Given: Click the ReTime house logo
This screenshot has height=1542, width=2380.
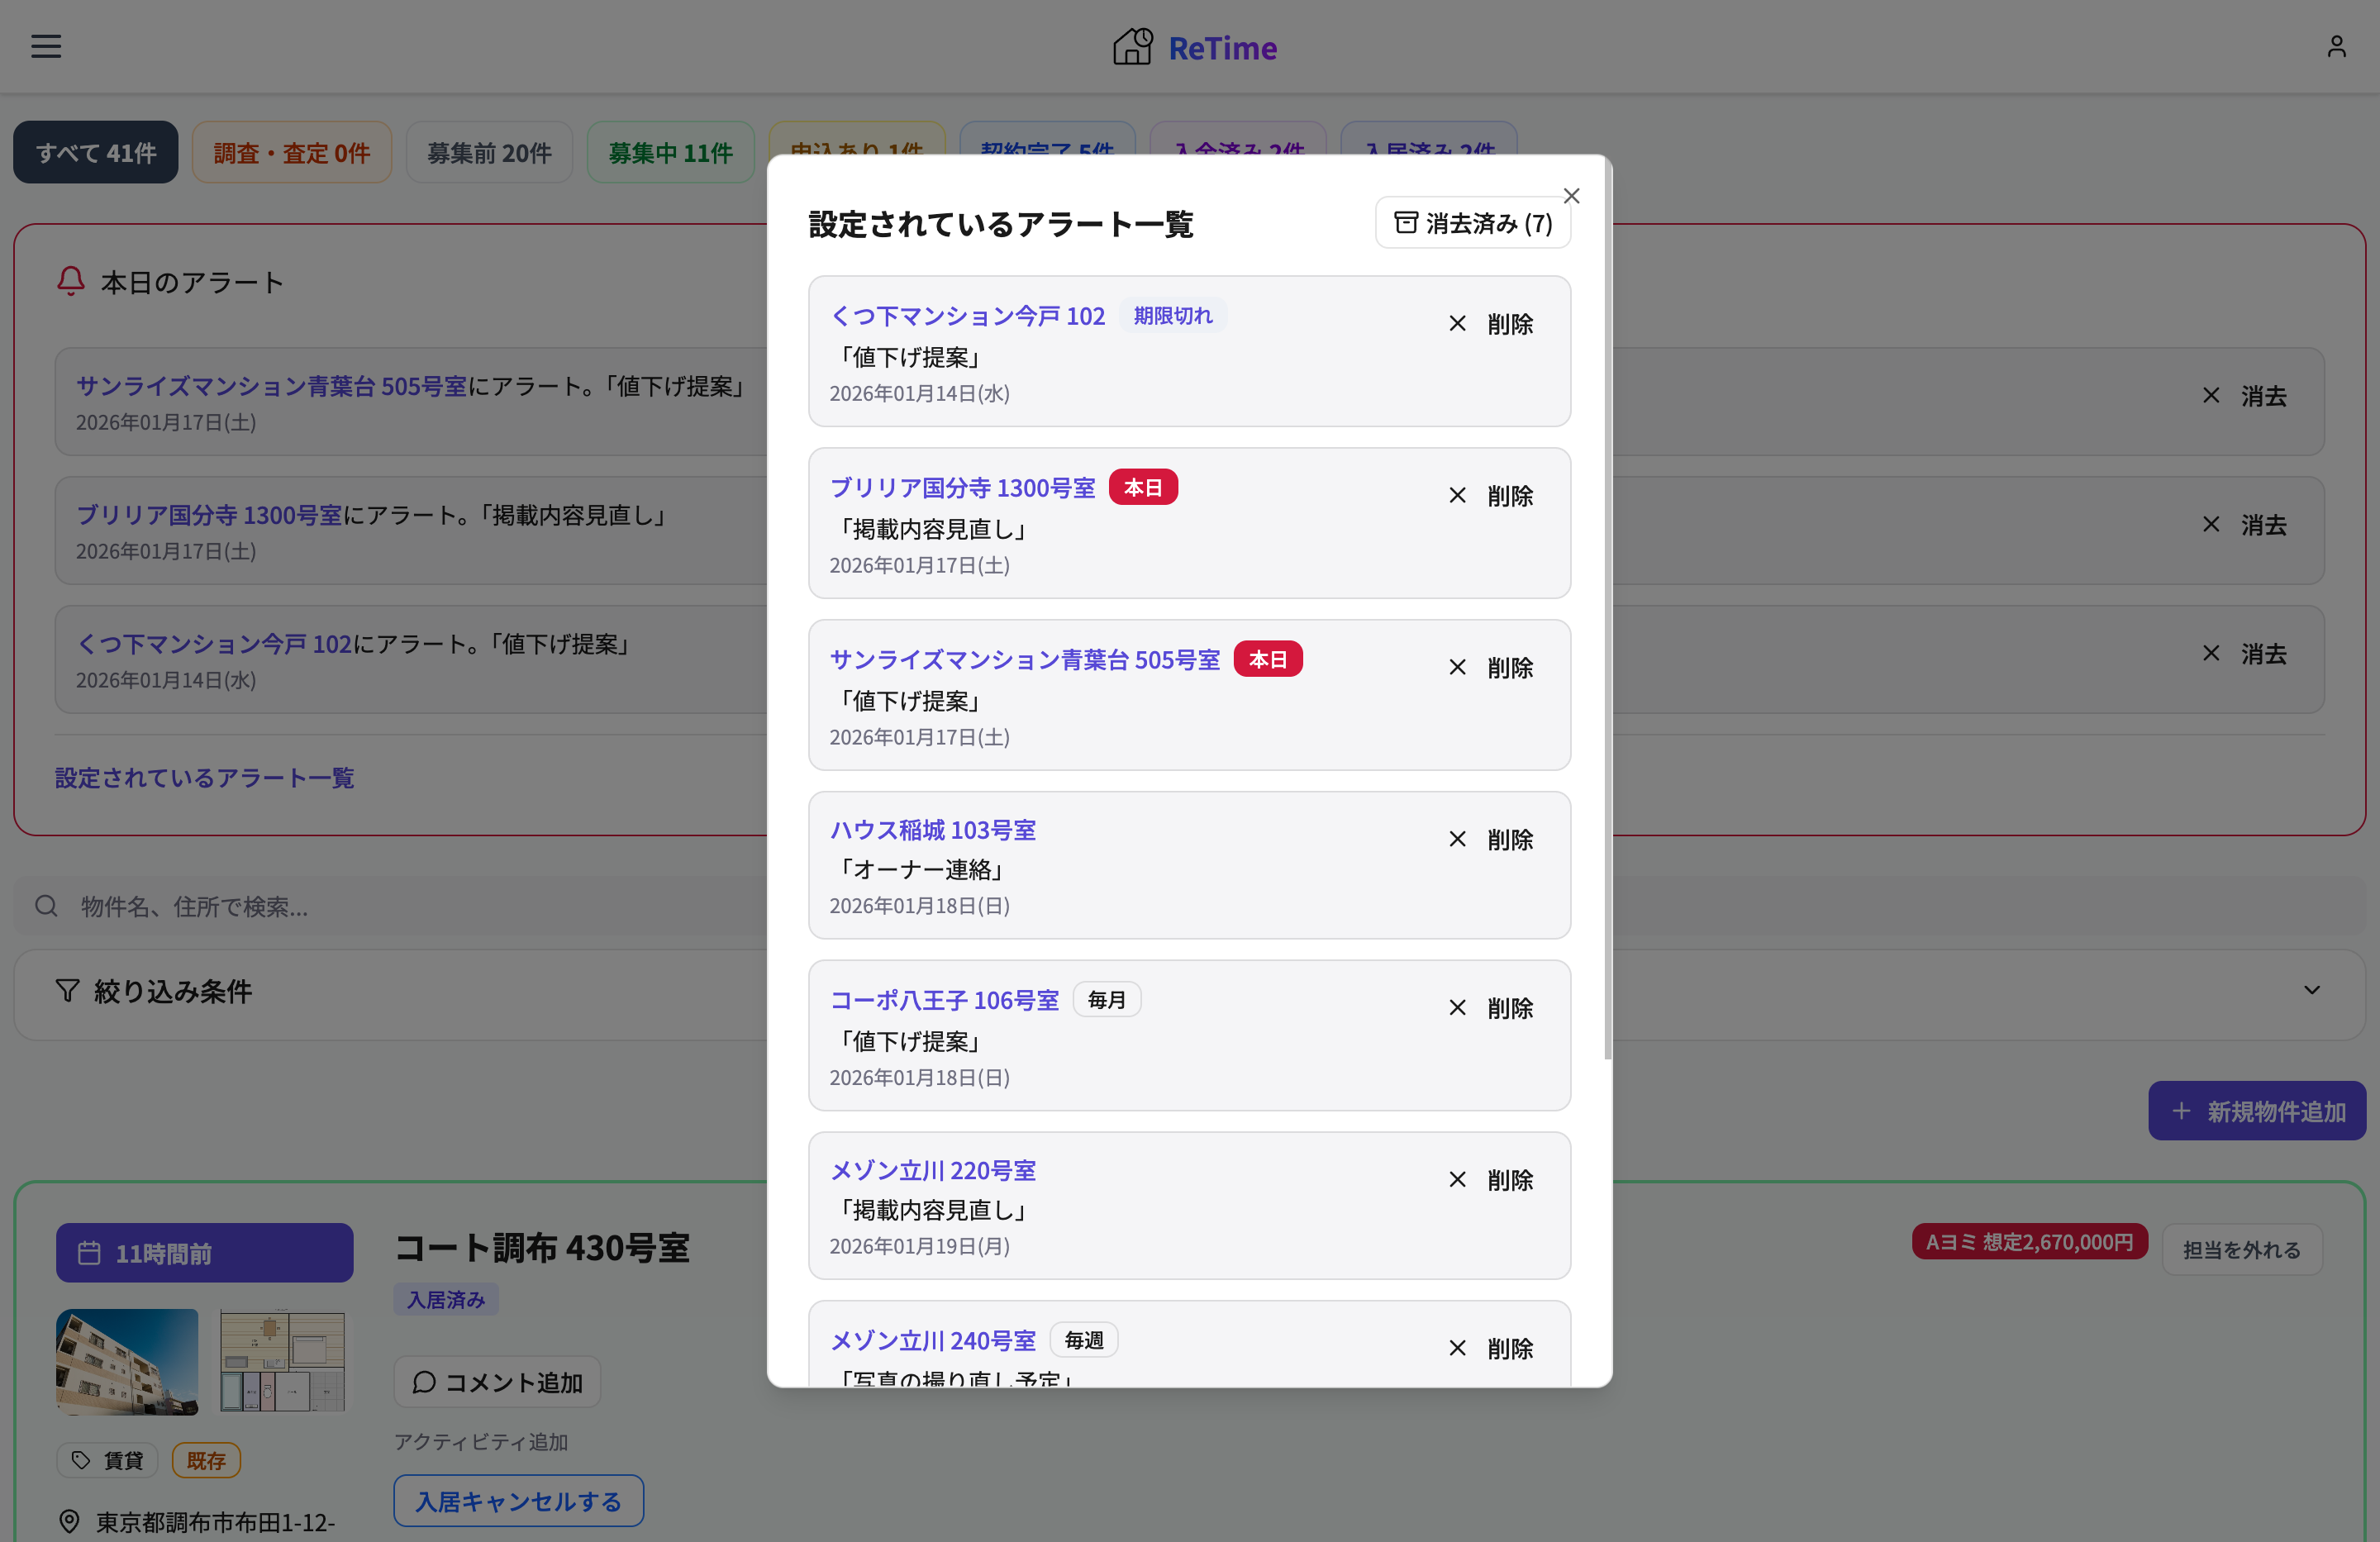Looking at the screenshot, I should [1131, 45].
